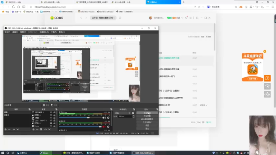Pop out the Sources dock
Image resolution: width=276 pixels, height=155 pixels.
pyautogui.click(x=56, y=109)
